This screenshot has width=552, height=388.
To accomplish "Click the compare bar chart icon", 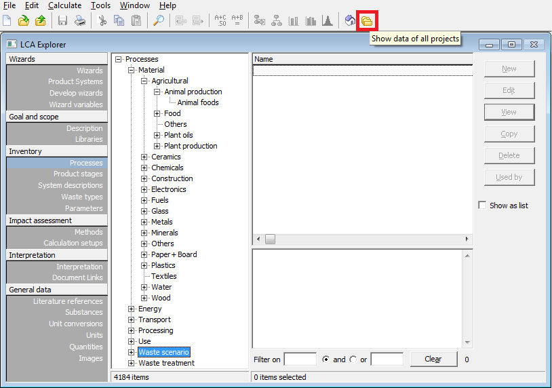I will point(311,21).
